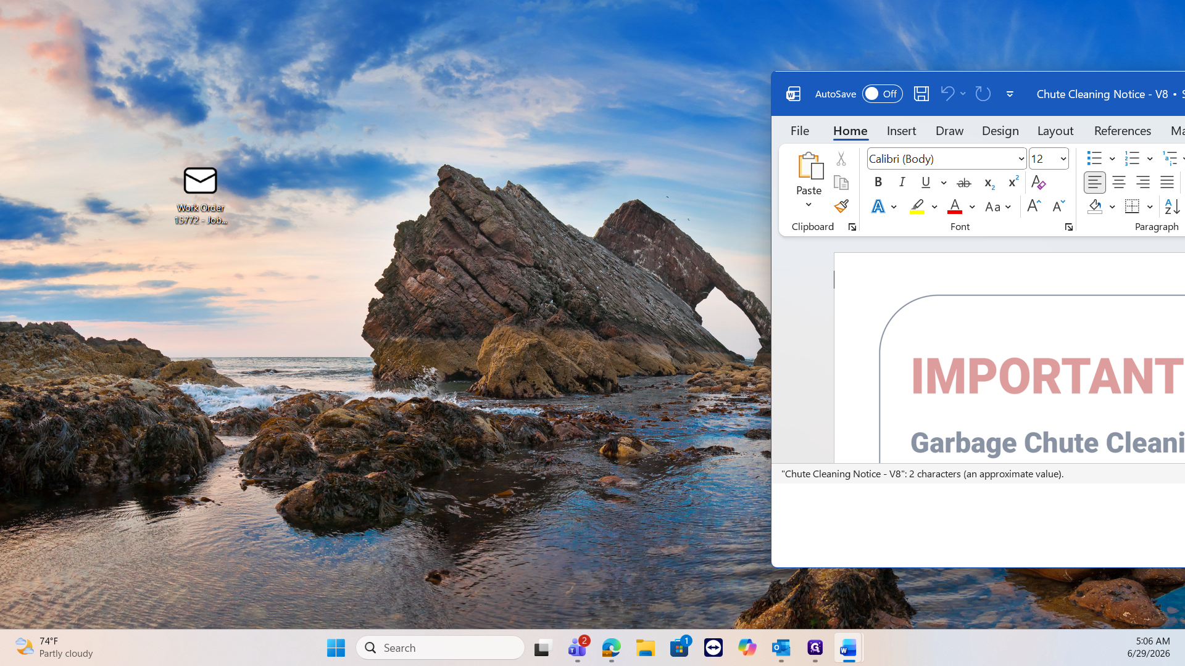Open the File menu
The height and width of the screenshot is (666, 1185).
coord(799,131)
